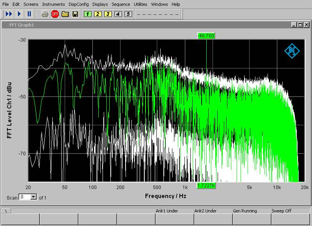
Task: Open the Sequence menu
Action: (x=121, y=4)
